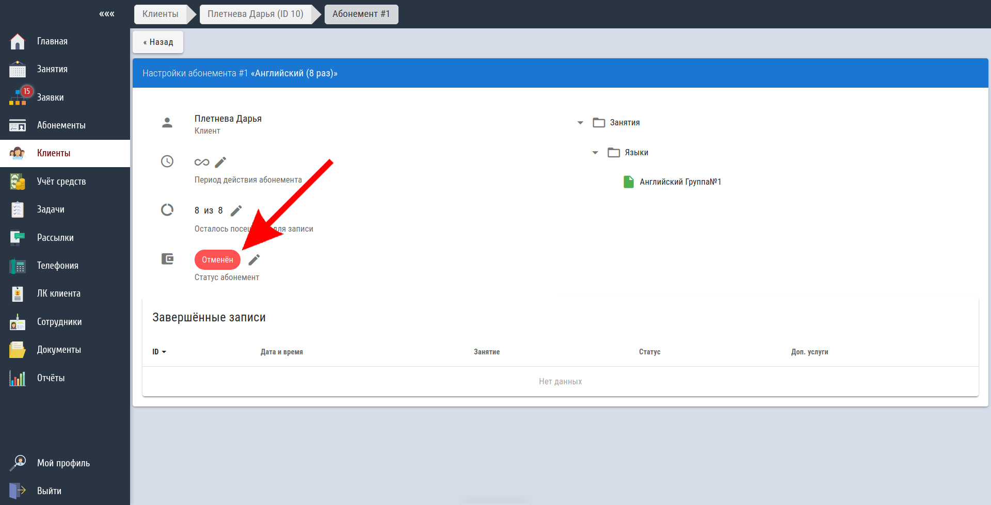Click the Сотрудники staff icon
The width and height of the screenshot is (991, 505).
(x=18, y=322)
